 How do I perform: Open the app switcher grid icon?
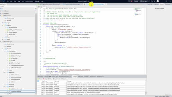click(1, 1)
